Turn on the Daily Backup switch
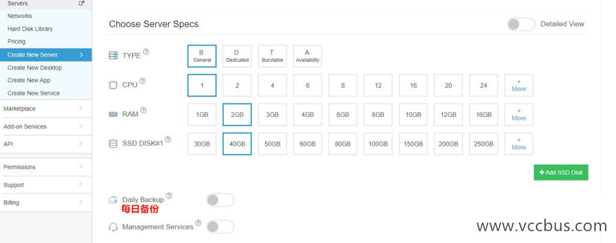Viewport: 616px width, 243px height. click(220, 200)
